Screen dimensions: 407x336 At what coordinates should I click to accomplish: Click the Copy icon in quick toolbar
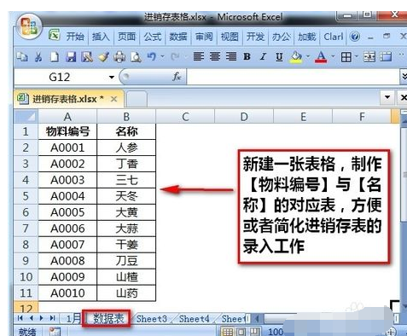pos(22,57)
